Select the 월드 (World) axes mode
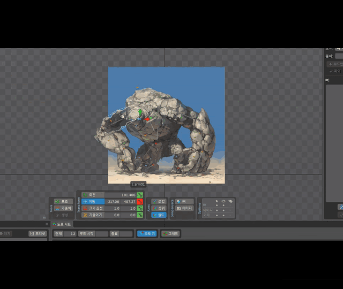343x289 pixels. 159,215
